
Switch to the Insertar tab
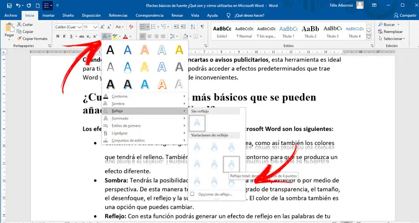click(48, 16)
